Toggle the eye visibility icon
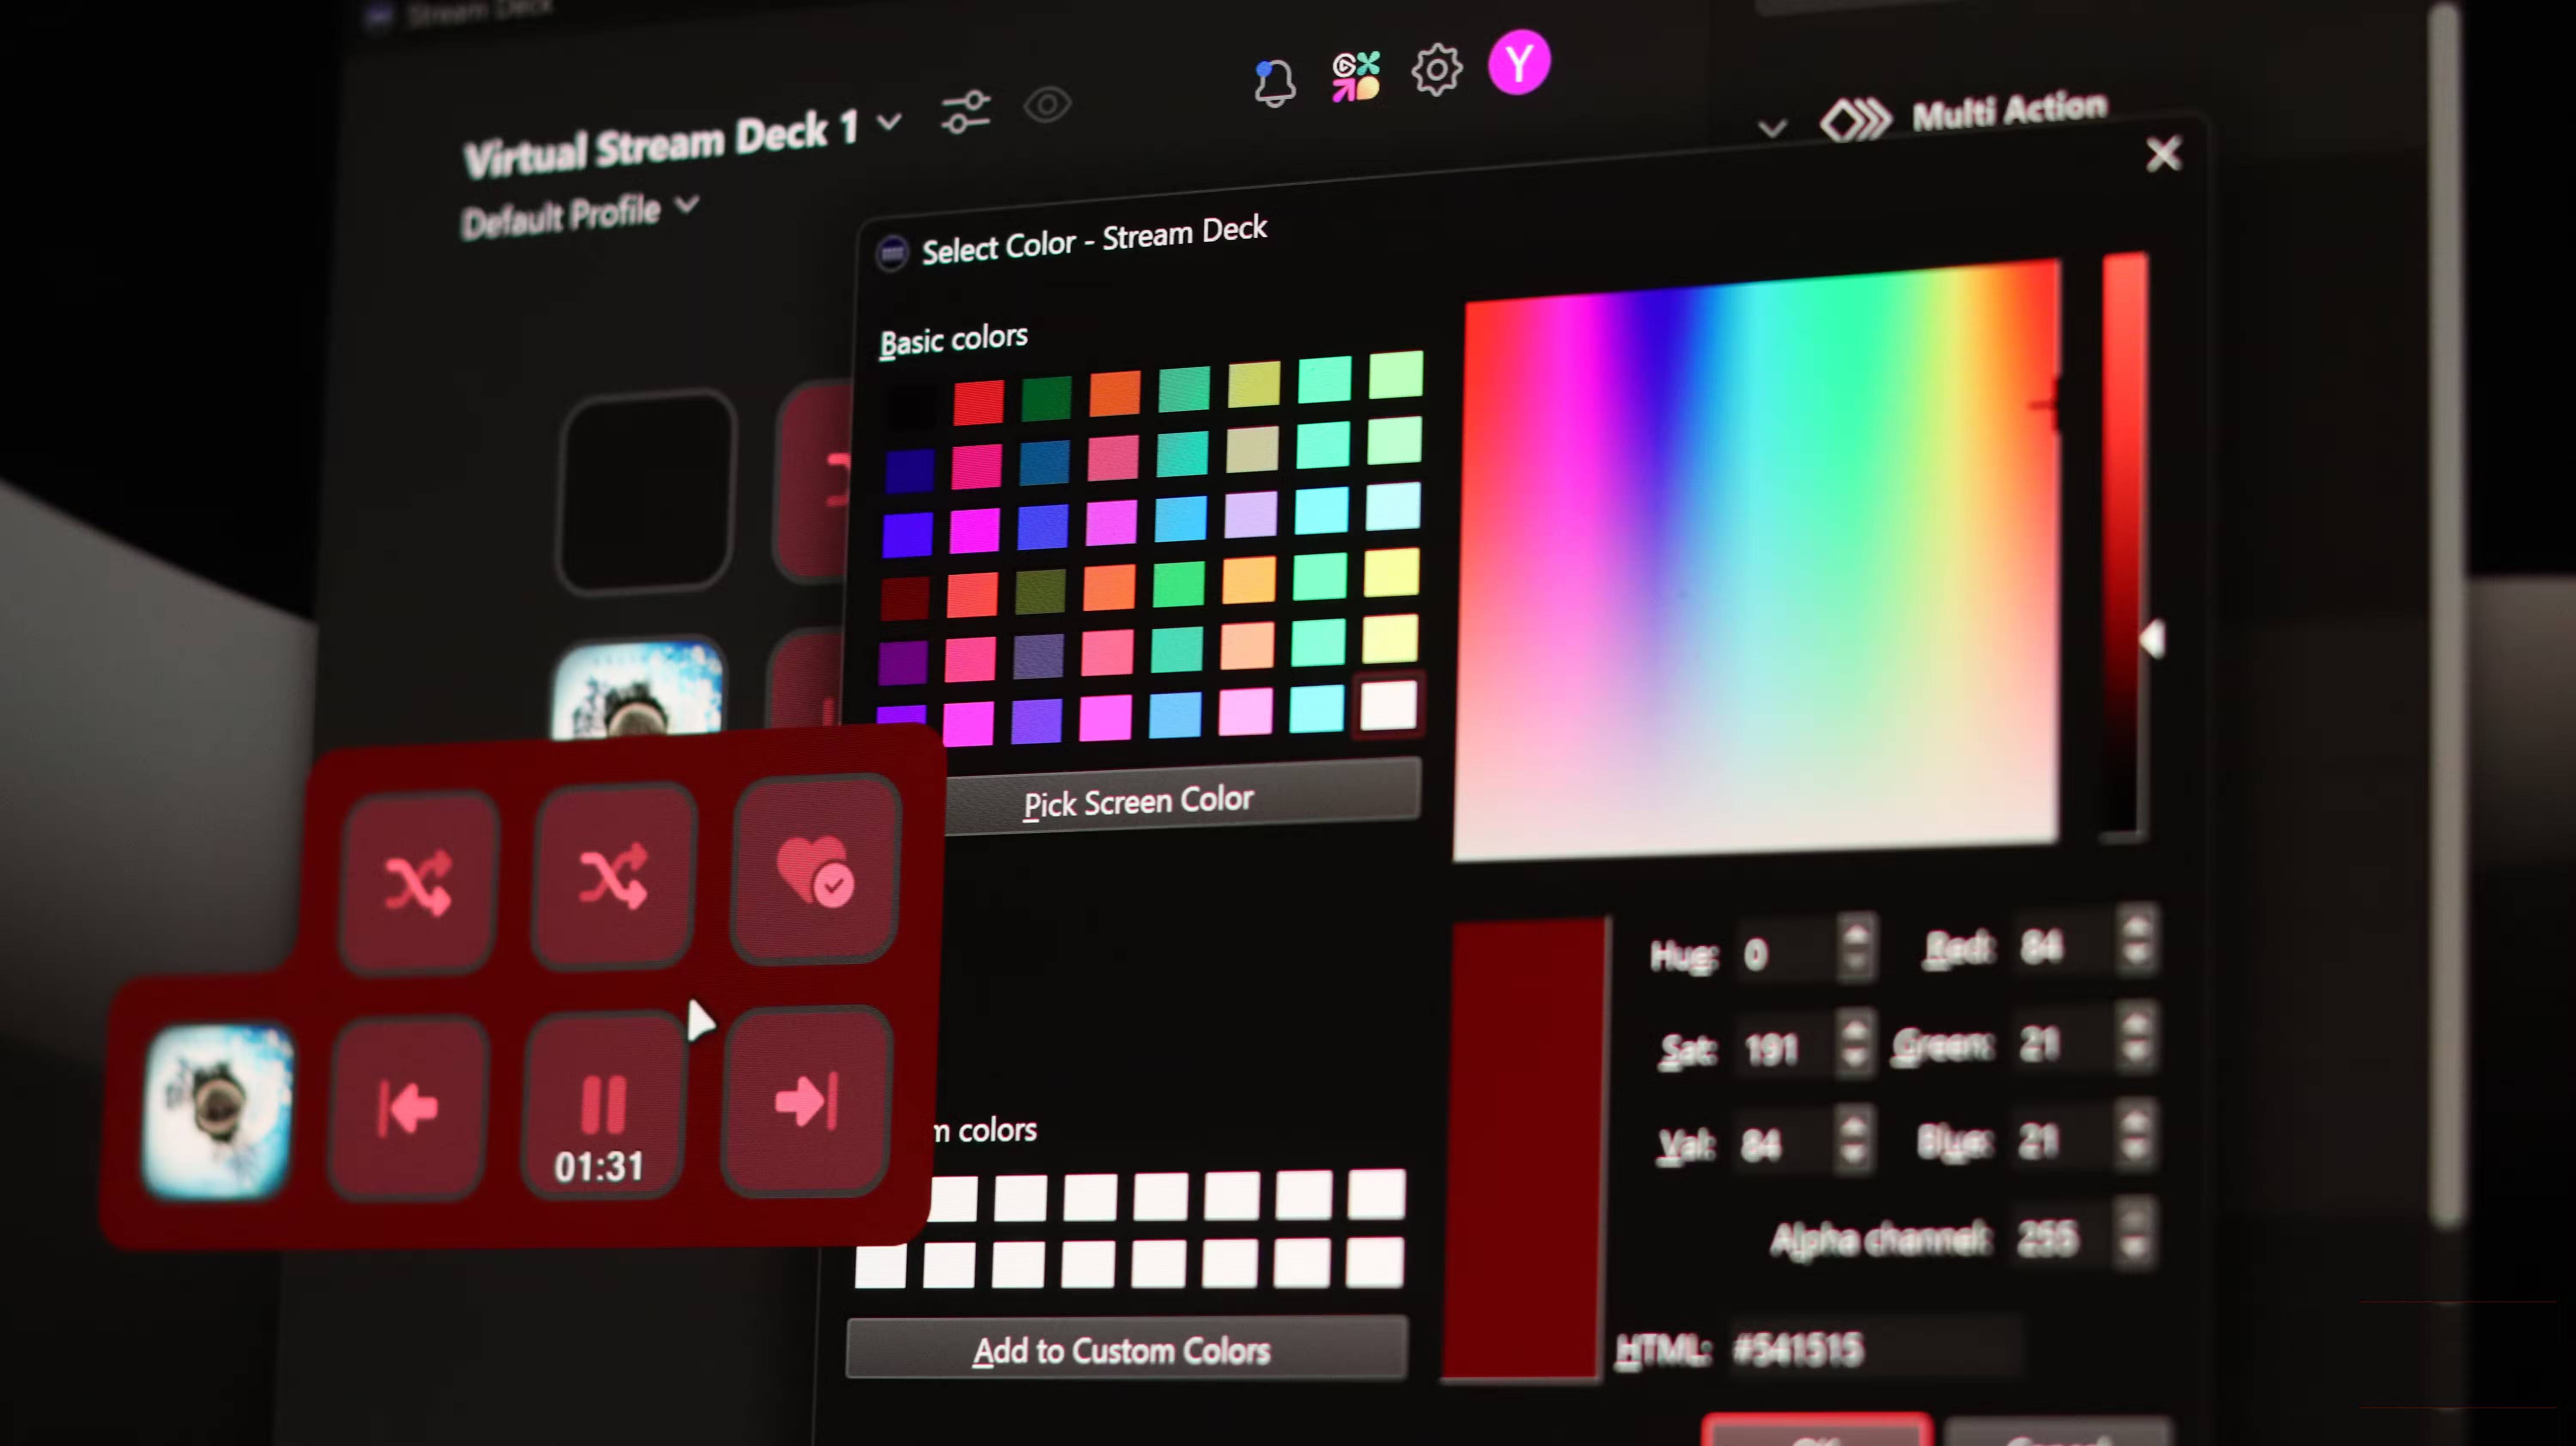This screenshot has height=1446, width=2576. point(1047,104)
